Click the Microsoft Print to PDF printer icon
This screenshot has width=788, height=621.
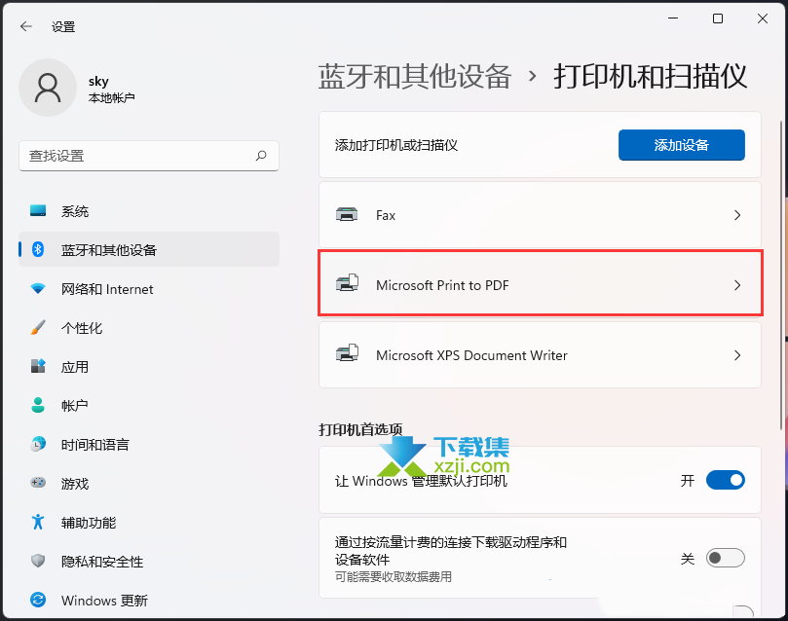[347, 283]
